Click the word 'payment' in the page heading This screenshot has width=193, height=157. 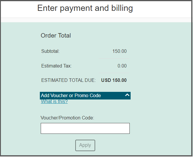point(77,8)
